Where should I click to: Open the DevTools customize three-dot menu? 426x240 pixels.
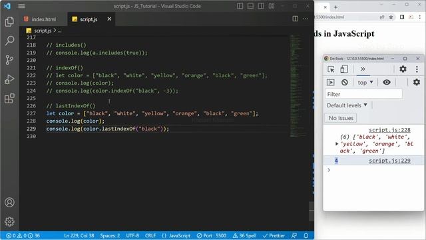click(x=417, y=69)
